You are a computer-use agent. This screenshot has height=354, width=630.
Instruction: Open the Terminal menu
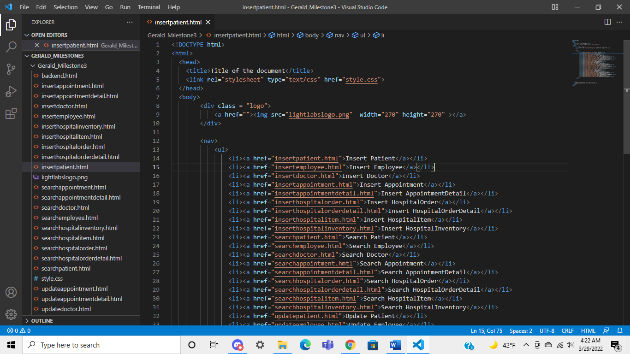(149, 7)
